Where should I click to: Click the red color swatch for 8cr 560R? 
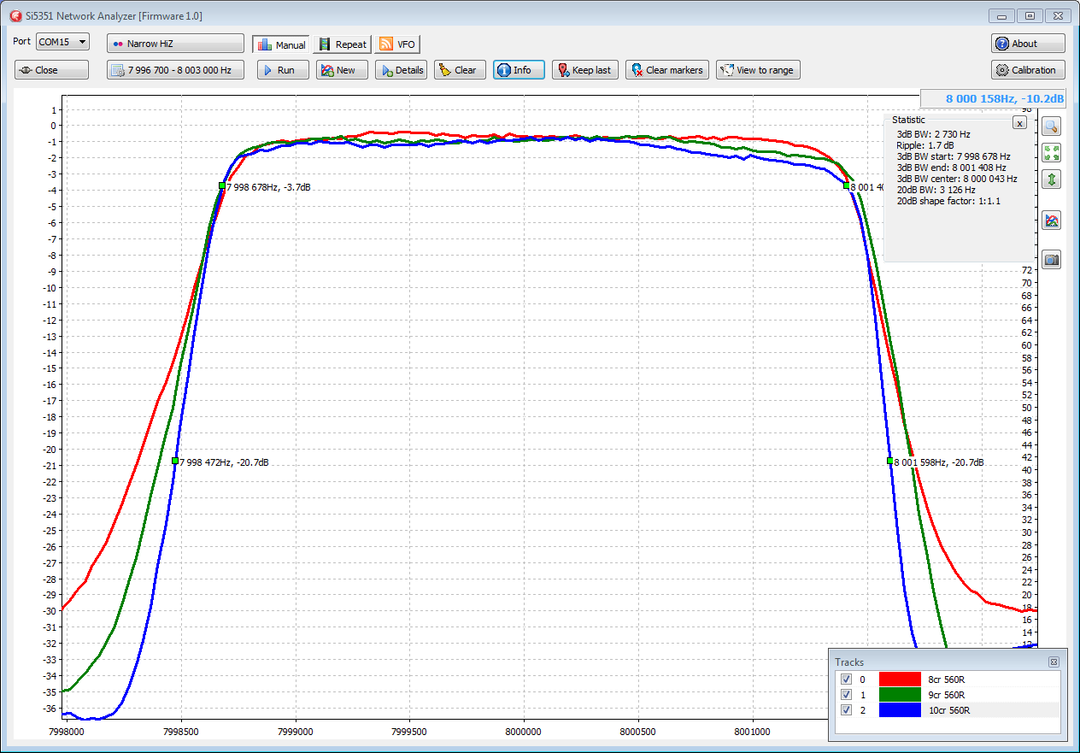pyautogui.click(x=900, y=679)
